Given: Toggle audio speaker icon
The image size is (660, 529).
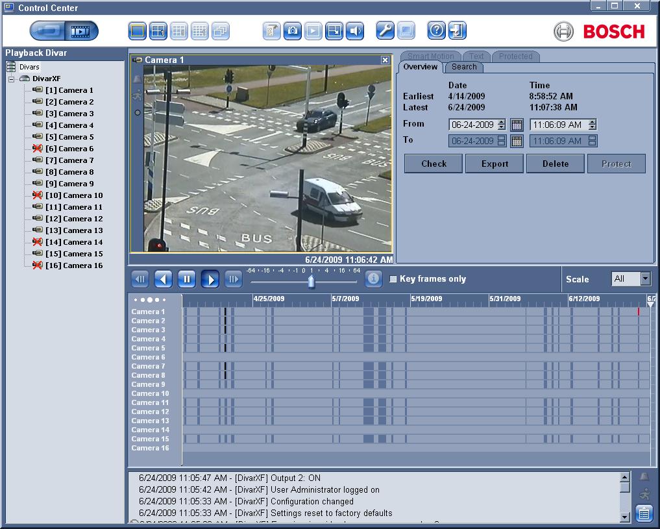Looking at the screenshot, I should pyautogui.click(x=355, y=31).
